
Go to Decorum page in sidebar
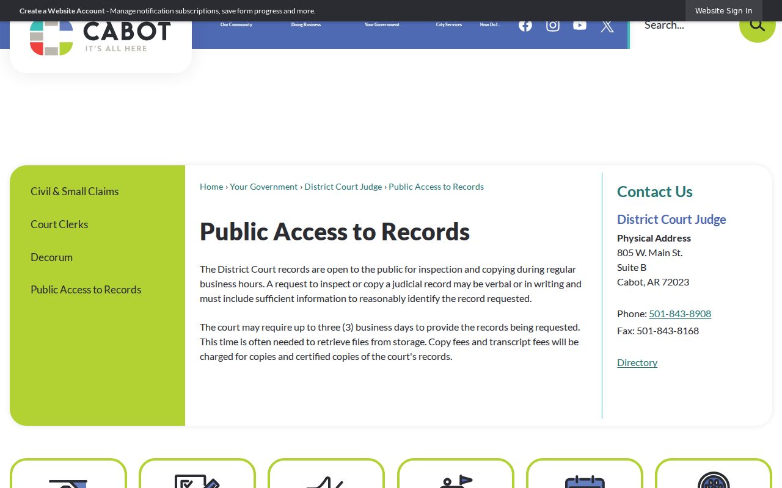tap(51, 257)
